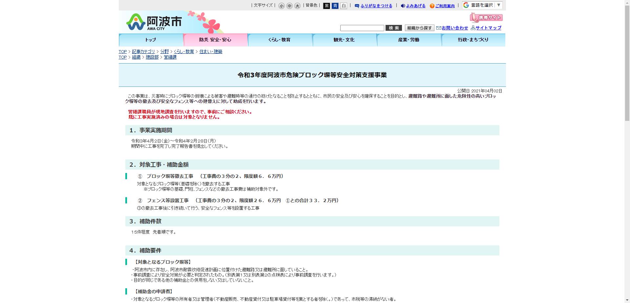Viewport: 630px width, 303px height.
Task: Follow the 営繕課 breadcrumb link
Action: (170, 57)
